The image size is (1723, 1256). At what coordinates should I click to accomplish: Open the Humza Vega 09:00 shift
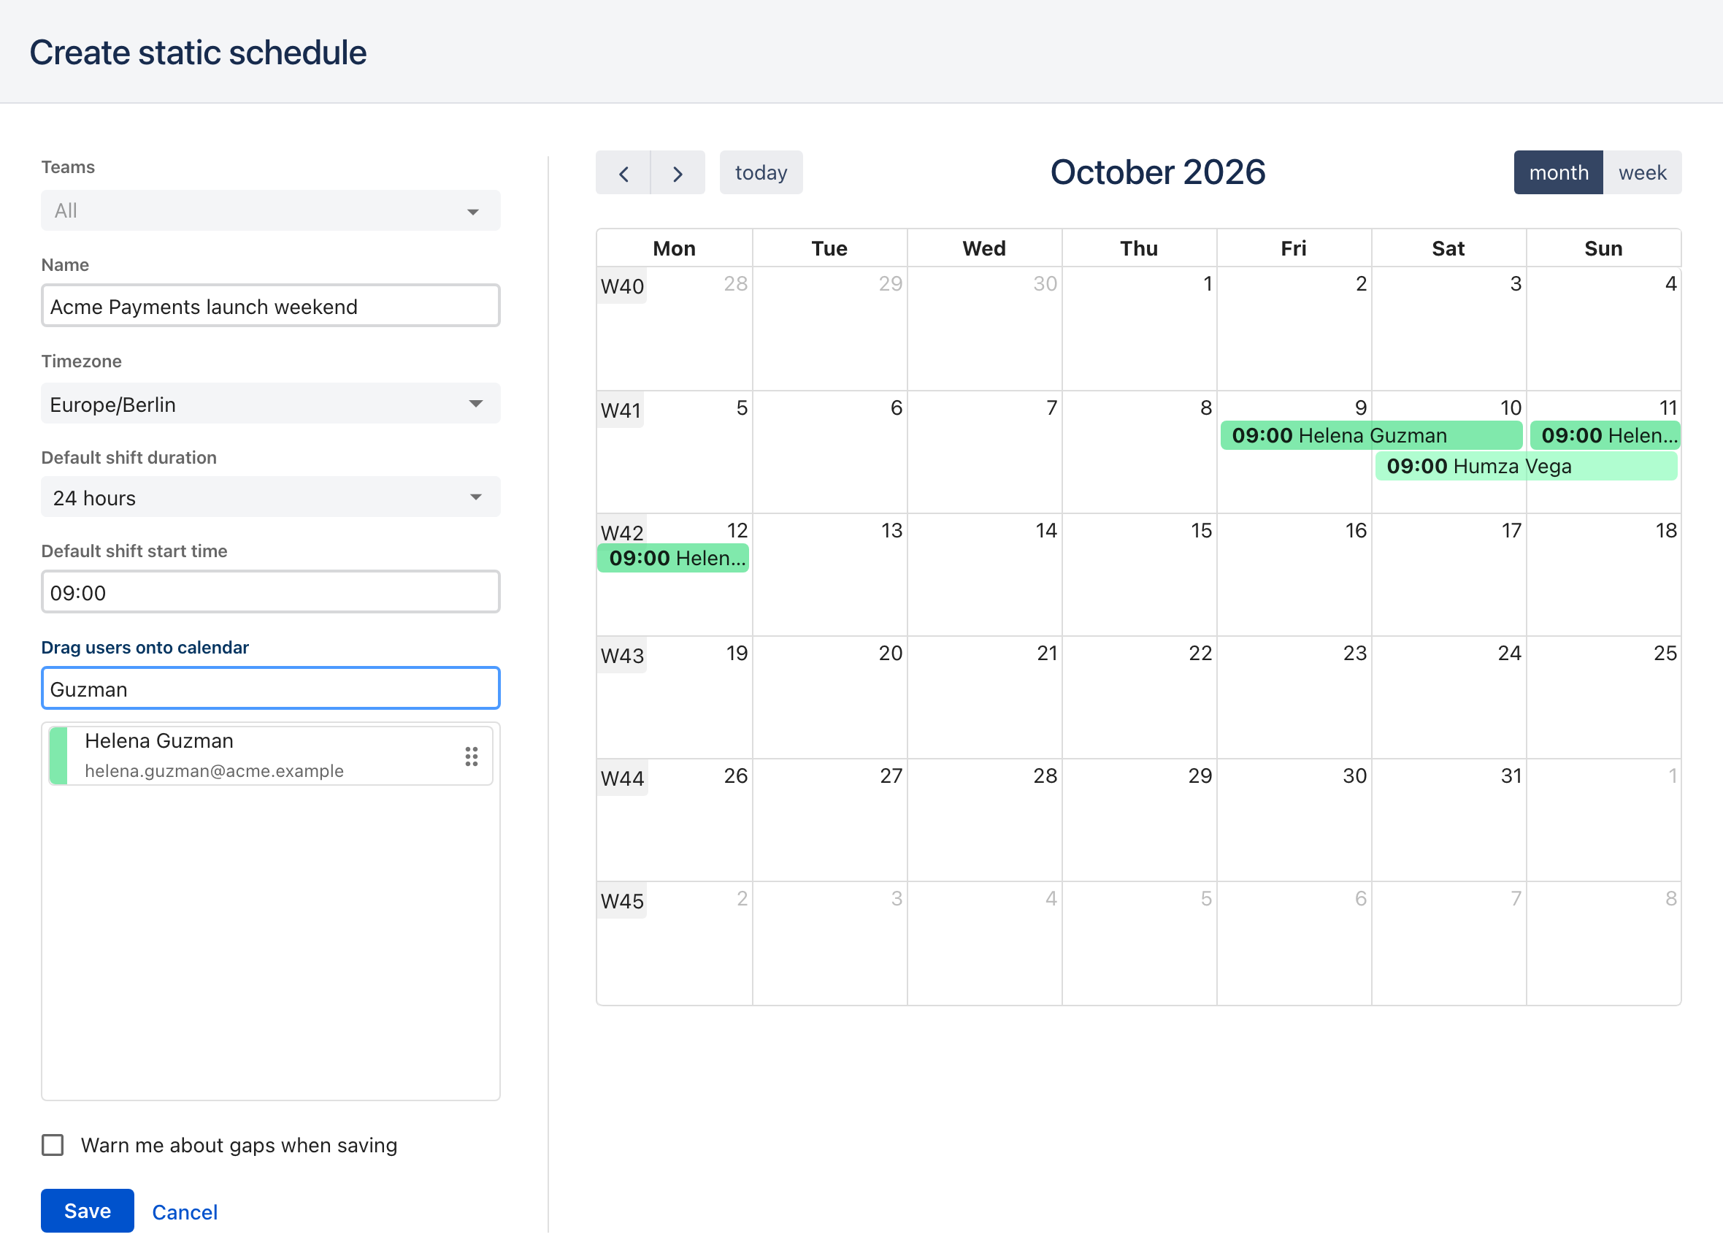[x=1526, y=466]
